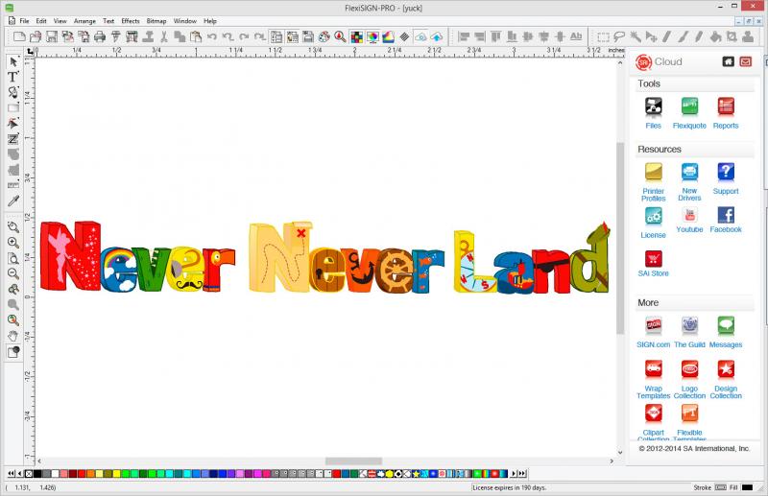Select the no-fill X swatch
The image size is (768, 496).
pyautogui.click(x=29, y=474)
